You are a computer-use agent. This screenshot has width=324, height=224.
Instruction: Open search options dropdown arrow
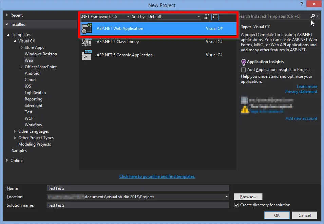coord(318,16)
